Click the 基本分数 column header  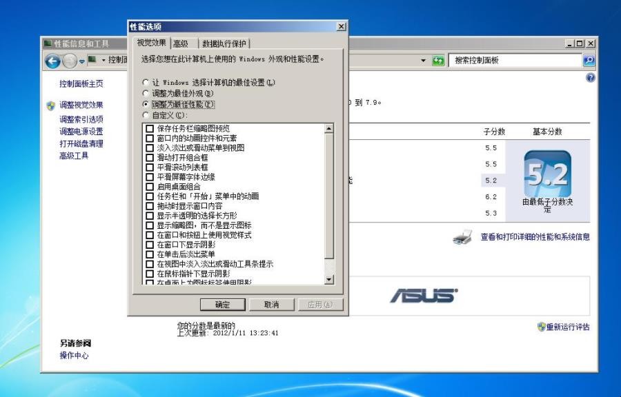point(547,132)
